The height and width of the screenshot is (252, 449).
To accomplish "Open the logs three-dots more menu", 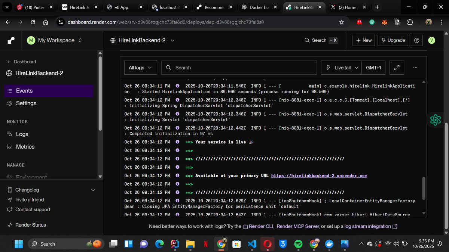I will tap(415, 68).
